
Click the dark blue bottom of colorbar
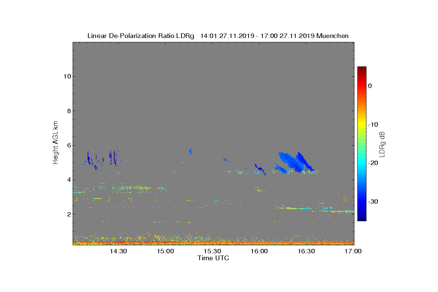coord(362,218)
